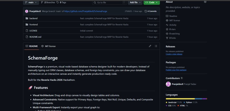Open the LICENSE file
230x111 pixels.
pyautogui.click(x=33, y=31)
